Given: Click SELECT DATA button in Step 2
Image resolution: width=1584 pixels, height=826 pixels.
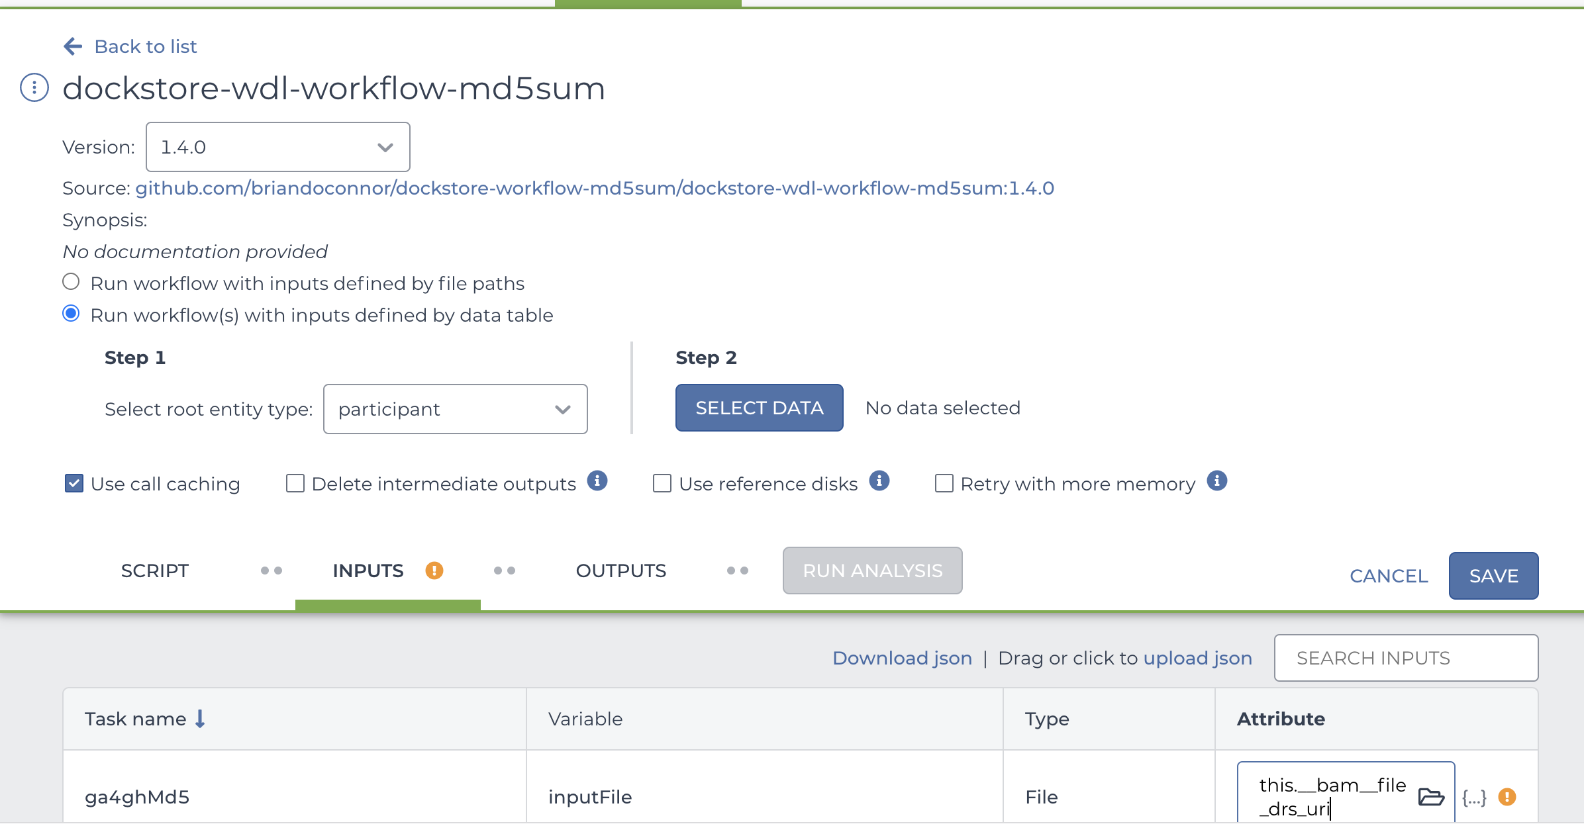Looking at the screenshot, I should click(760, 408).
